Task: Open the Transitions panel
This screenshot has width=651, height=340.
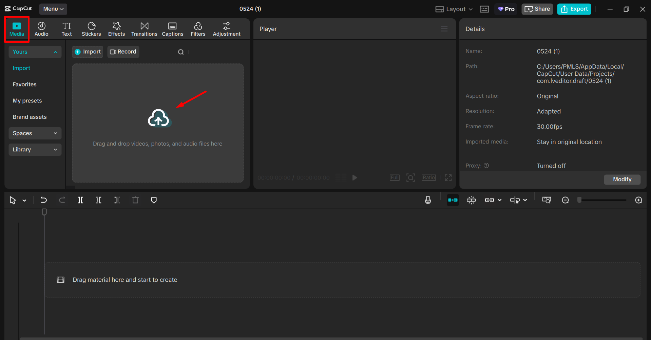Action: 144,29
